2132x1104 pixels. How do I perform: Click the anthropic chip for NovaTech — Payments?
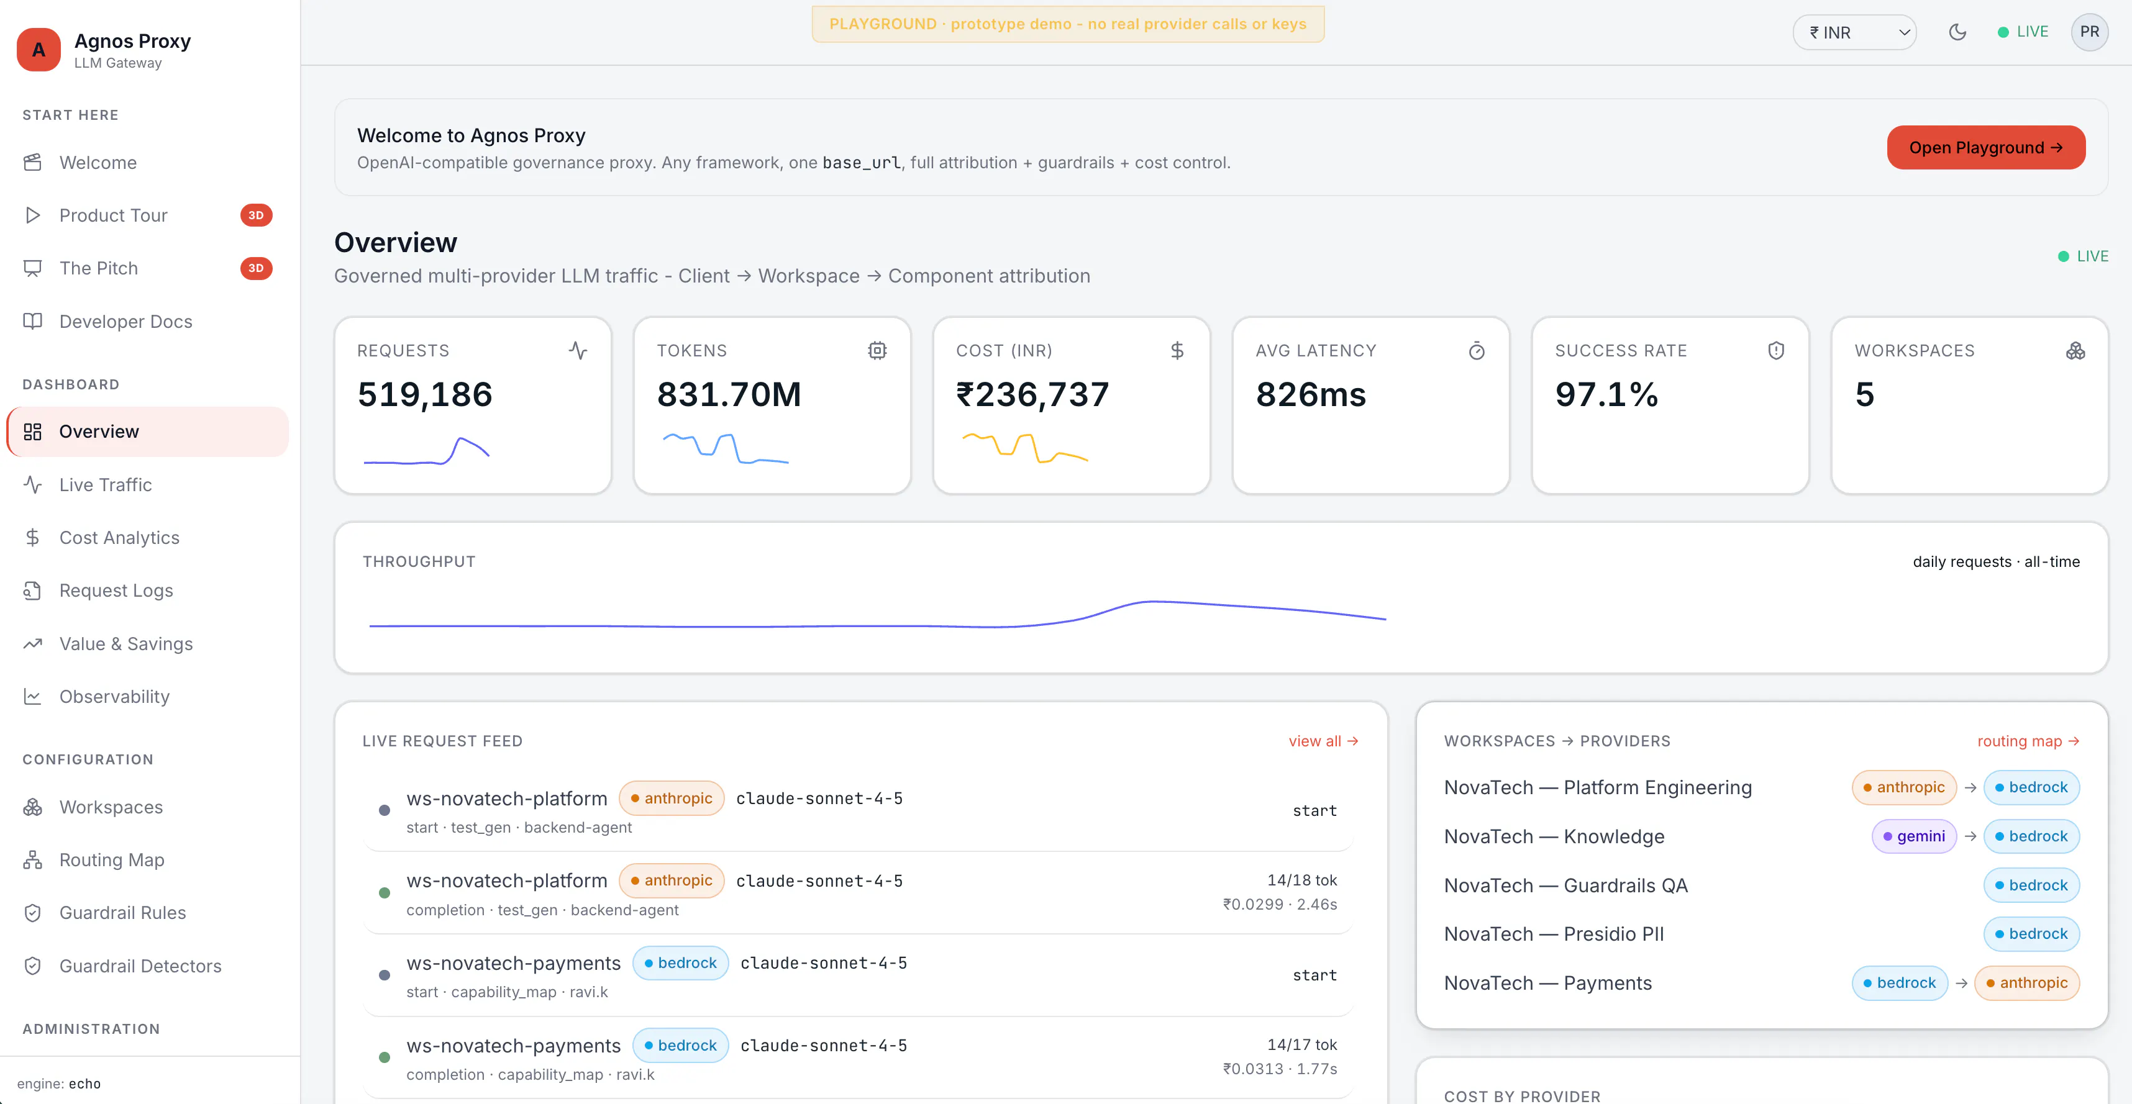2027,984
